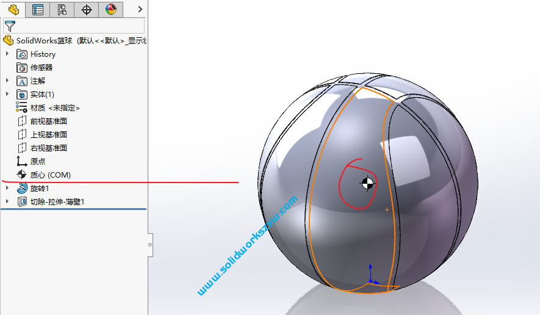Click the tree filter funnel icon
540x315 pixels.
[x=10, y=26]
